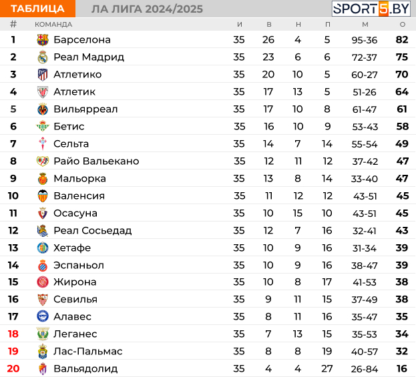Click the Villarreal yellow crest

[43, 109]
